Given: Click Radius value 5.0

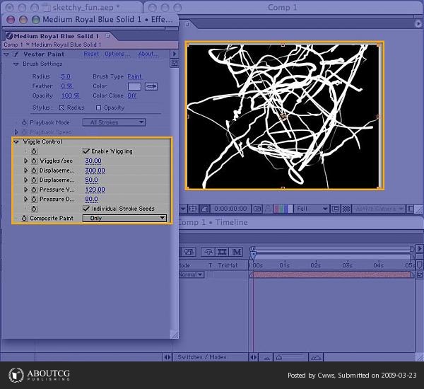Looking at the screenshot, I should point(66,76).
